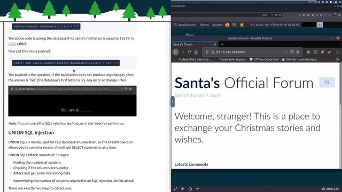The image size is (342, 192).
Task: Launch the terminal from the top panel
Action: coord(235,25)
